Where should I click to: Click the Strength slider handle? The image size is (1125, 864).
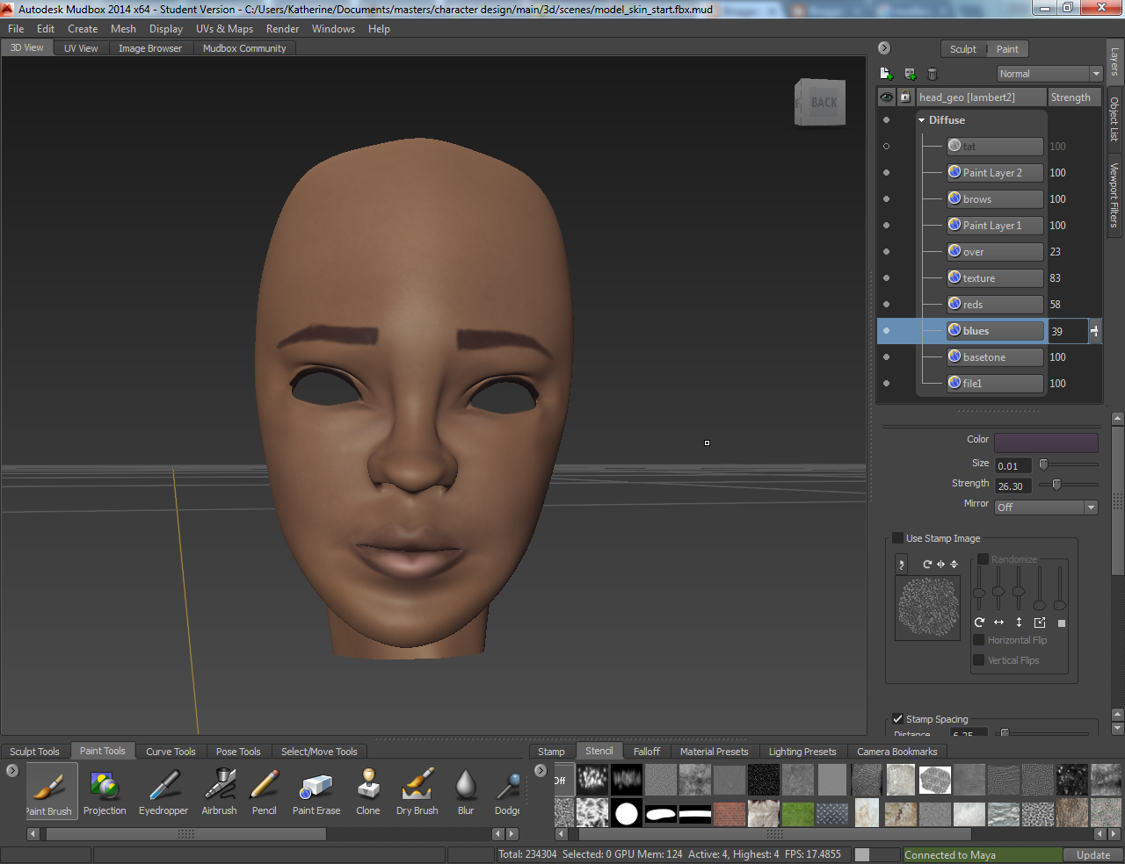click(x=1056, y=484)
